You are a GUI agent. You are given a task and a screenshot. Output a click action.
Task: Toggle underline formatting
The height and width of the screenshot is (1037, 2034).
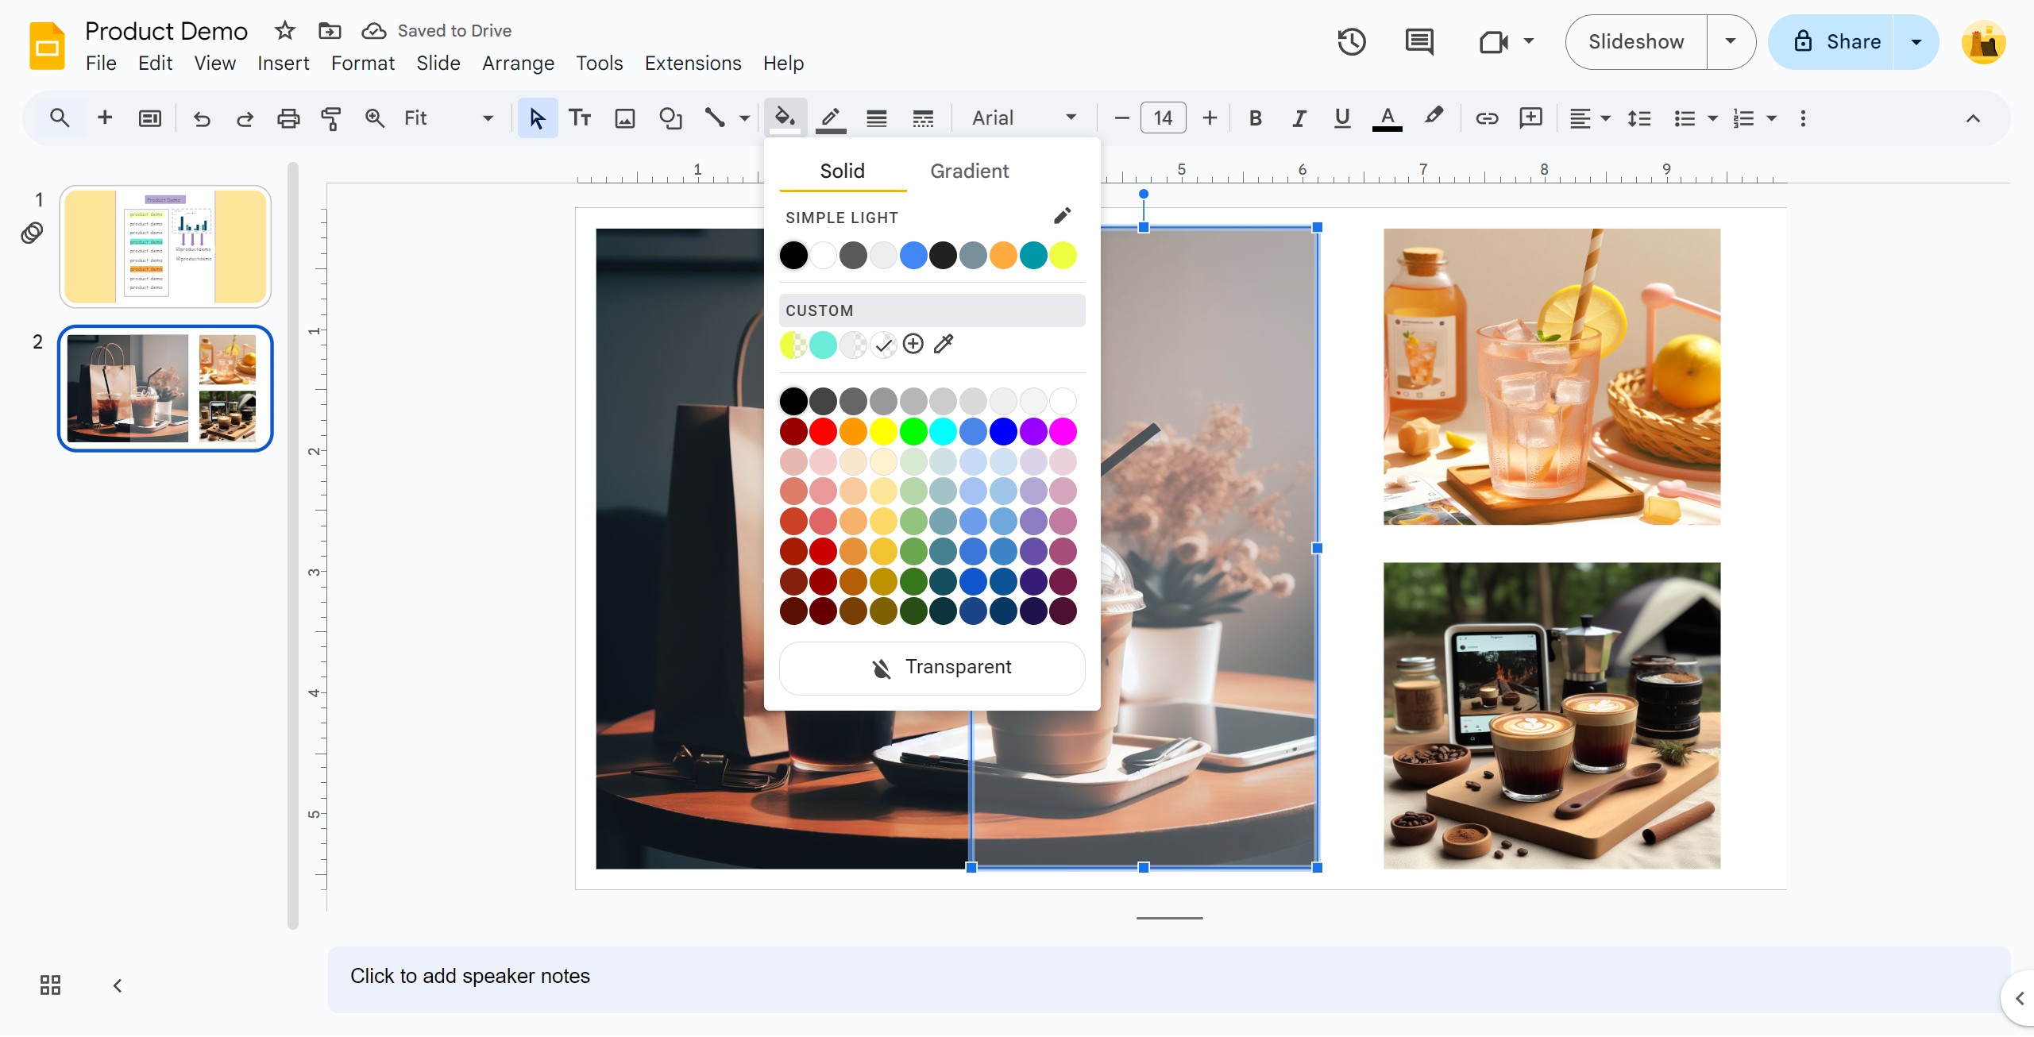point(1342,118)
